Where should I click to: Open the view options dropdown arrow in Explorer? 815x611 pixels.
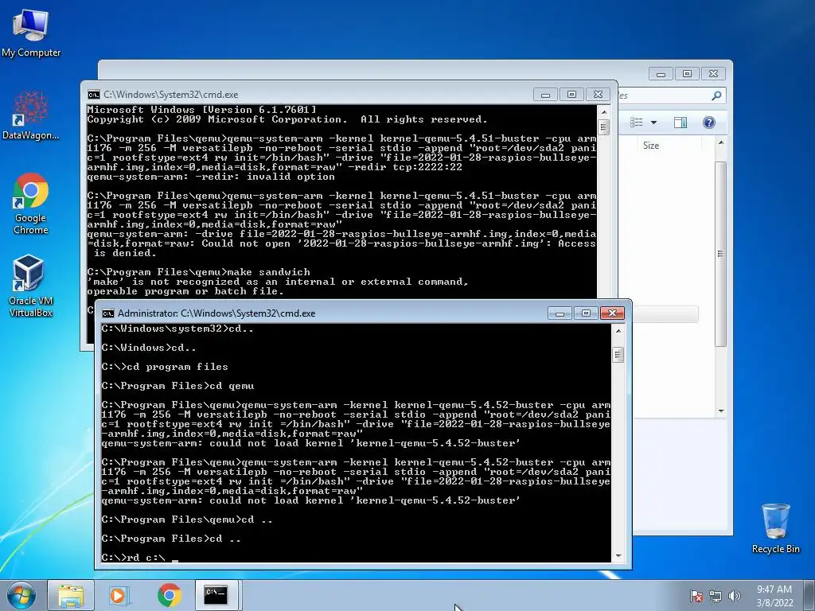(x=654, y=123)
